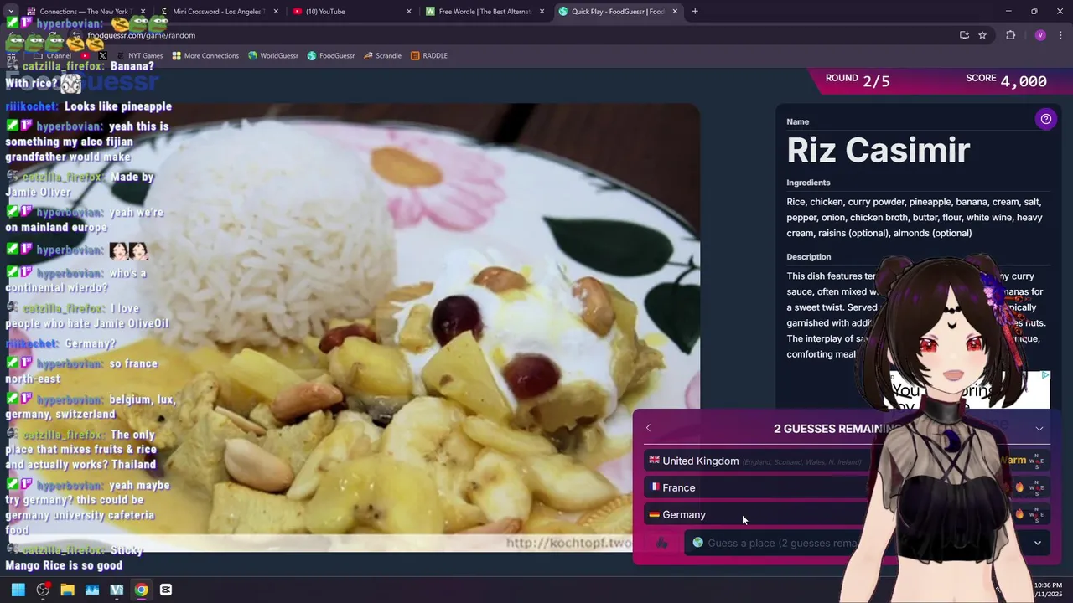
Task: Open the Scrandle bookmark
Action: tap(382, 55)
